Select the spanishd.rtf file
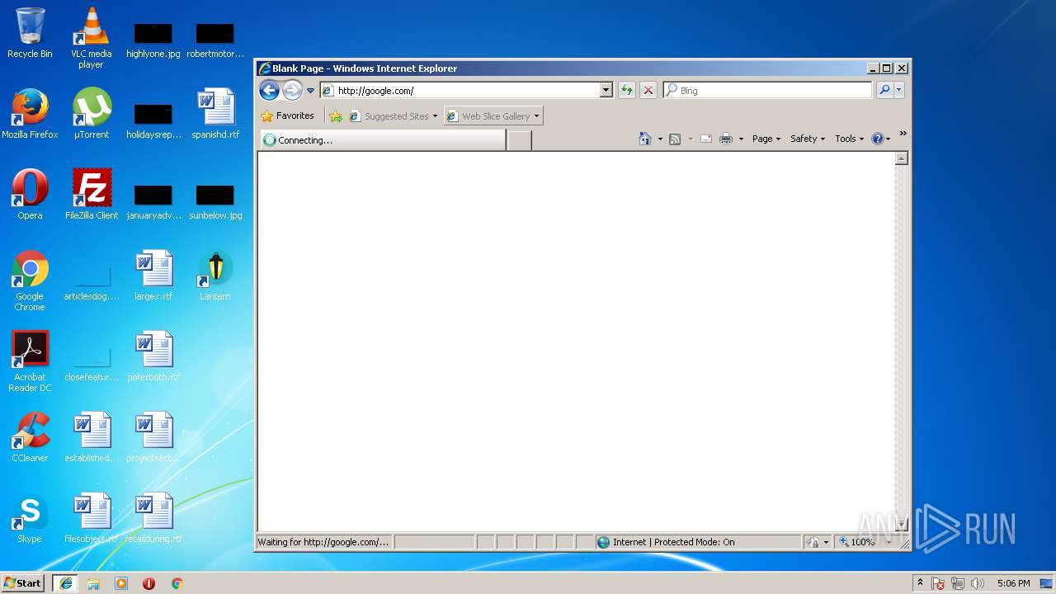1056x594 pixels. 215,114
